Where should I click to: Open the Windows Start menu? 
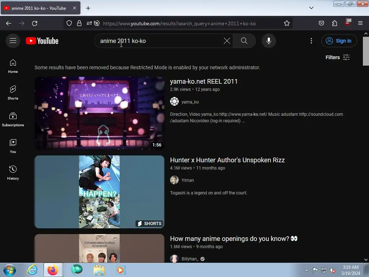coord(9,270)
